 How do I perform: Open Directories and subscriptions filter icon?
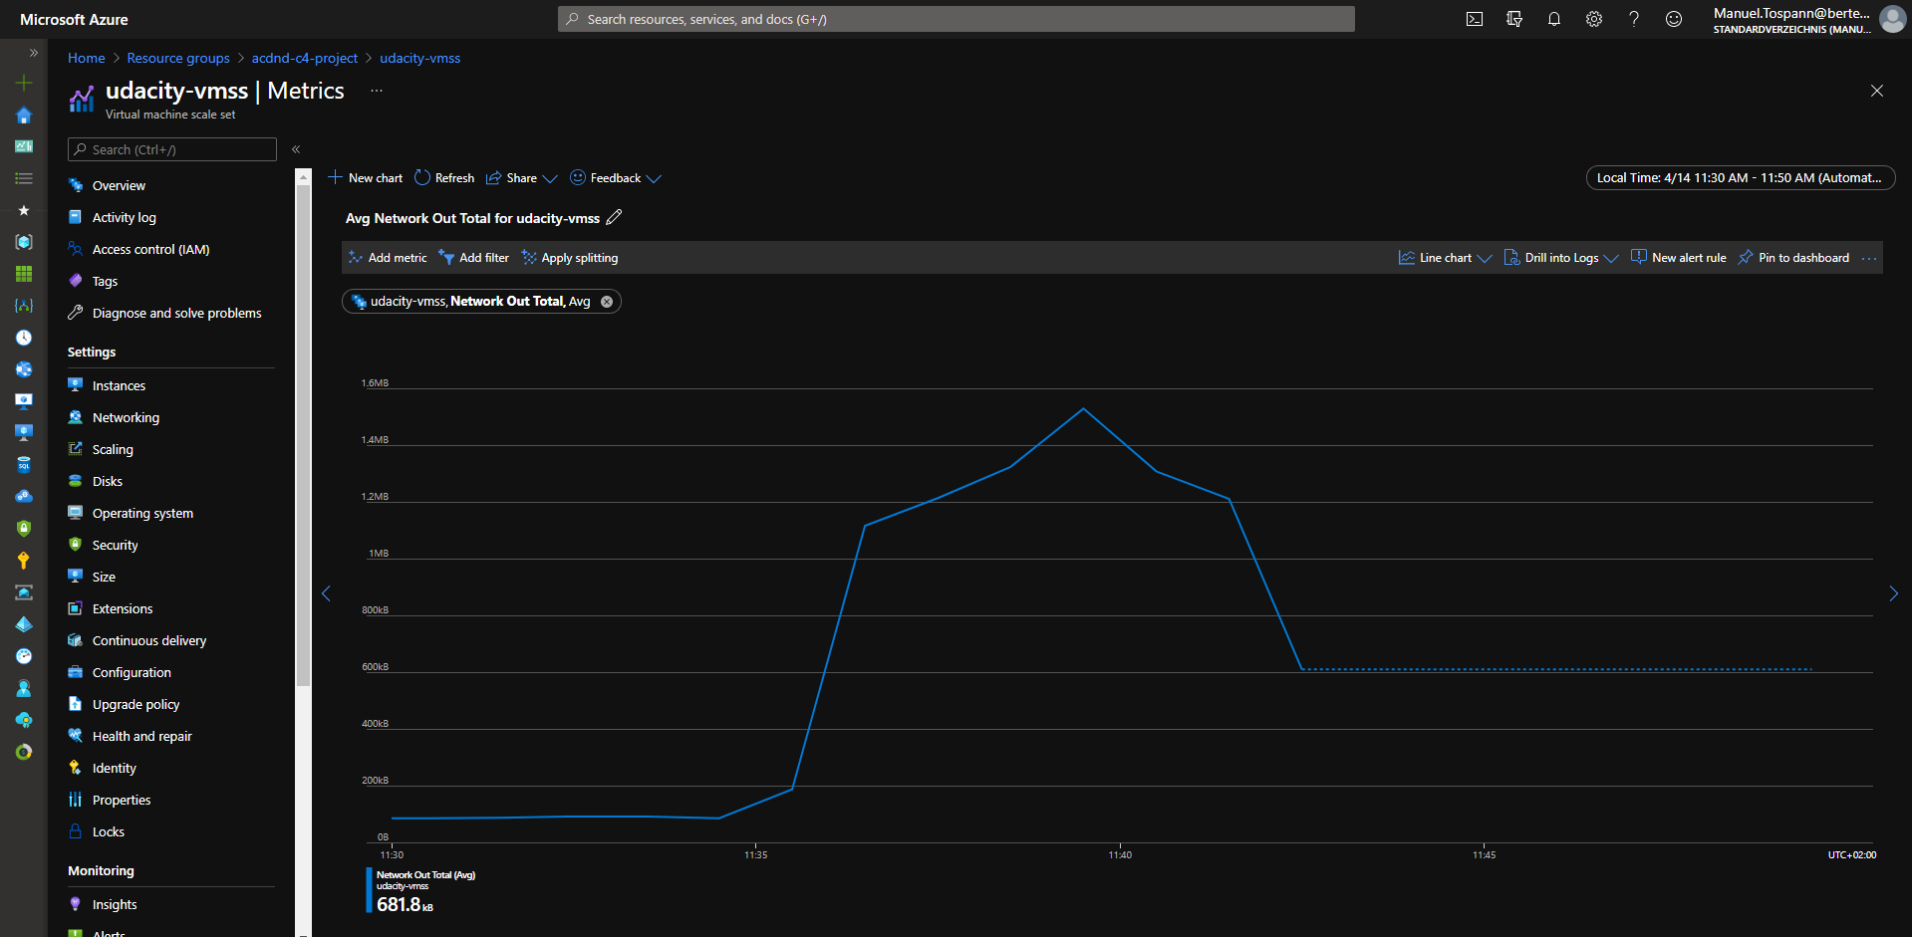(1514, 19)
